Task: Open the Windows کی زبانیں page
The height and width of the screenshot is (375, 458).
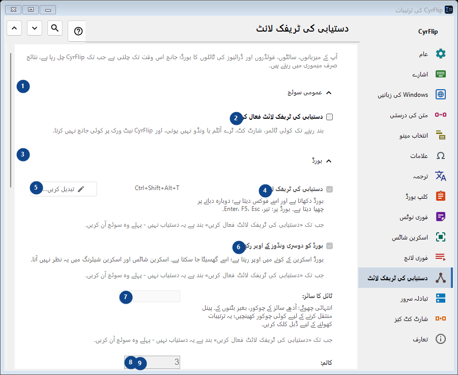Action: [405, 94]
